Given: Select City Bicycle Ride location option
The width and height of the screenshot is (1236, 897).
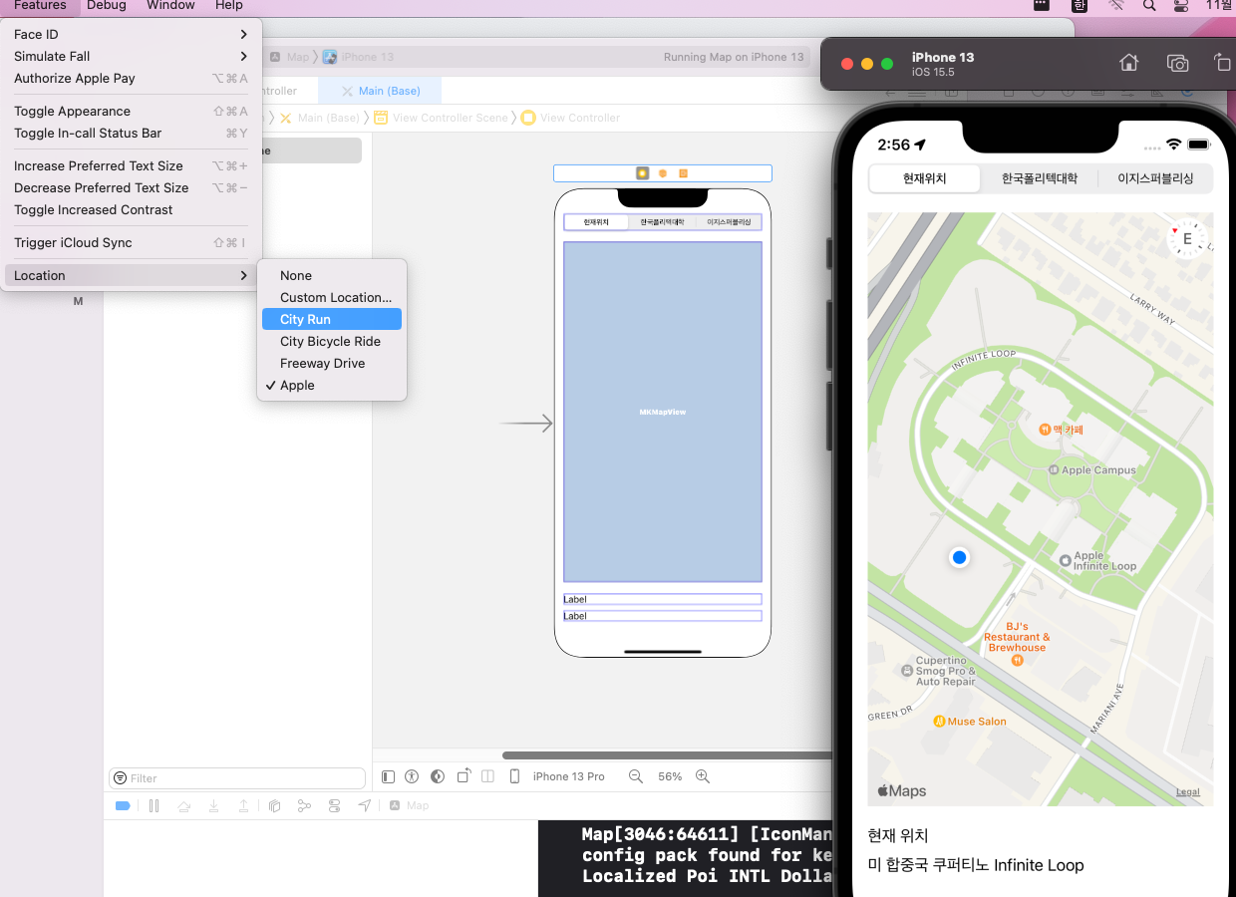Looking at the screenshot, I should coord(332,341).
